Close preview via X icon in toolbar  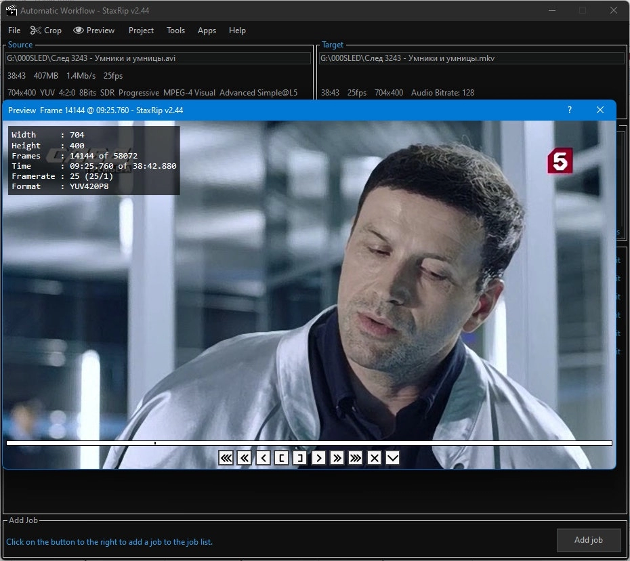(374, 458)
